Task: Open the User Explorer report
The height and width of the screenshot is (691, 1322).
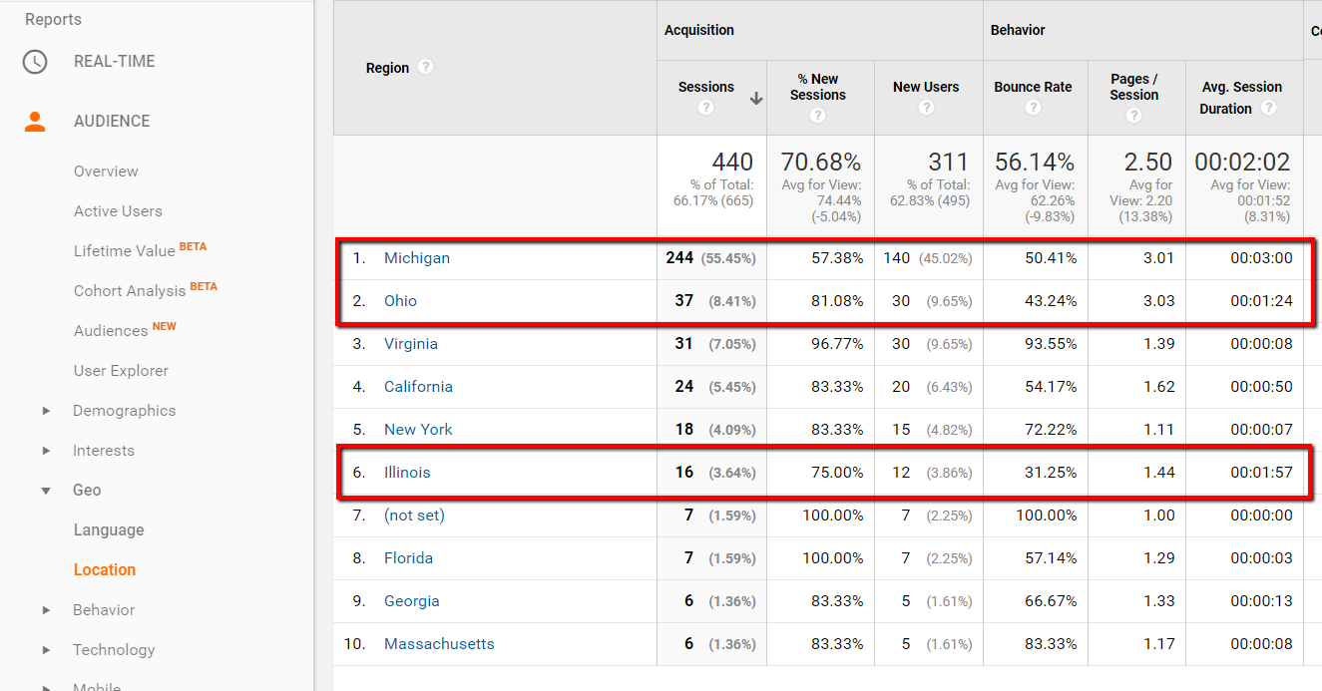Action: pos(121,371)
